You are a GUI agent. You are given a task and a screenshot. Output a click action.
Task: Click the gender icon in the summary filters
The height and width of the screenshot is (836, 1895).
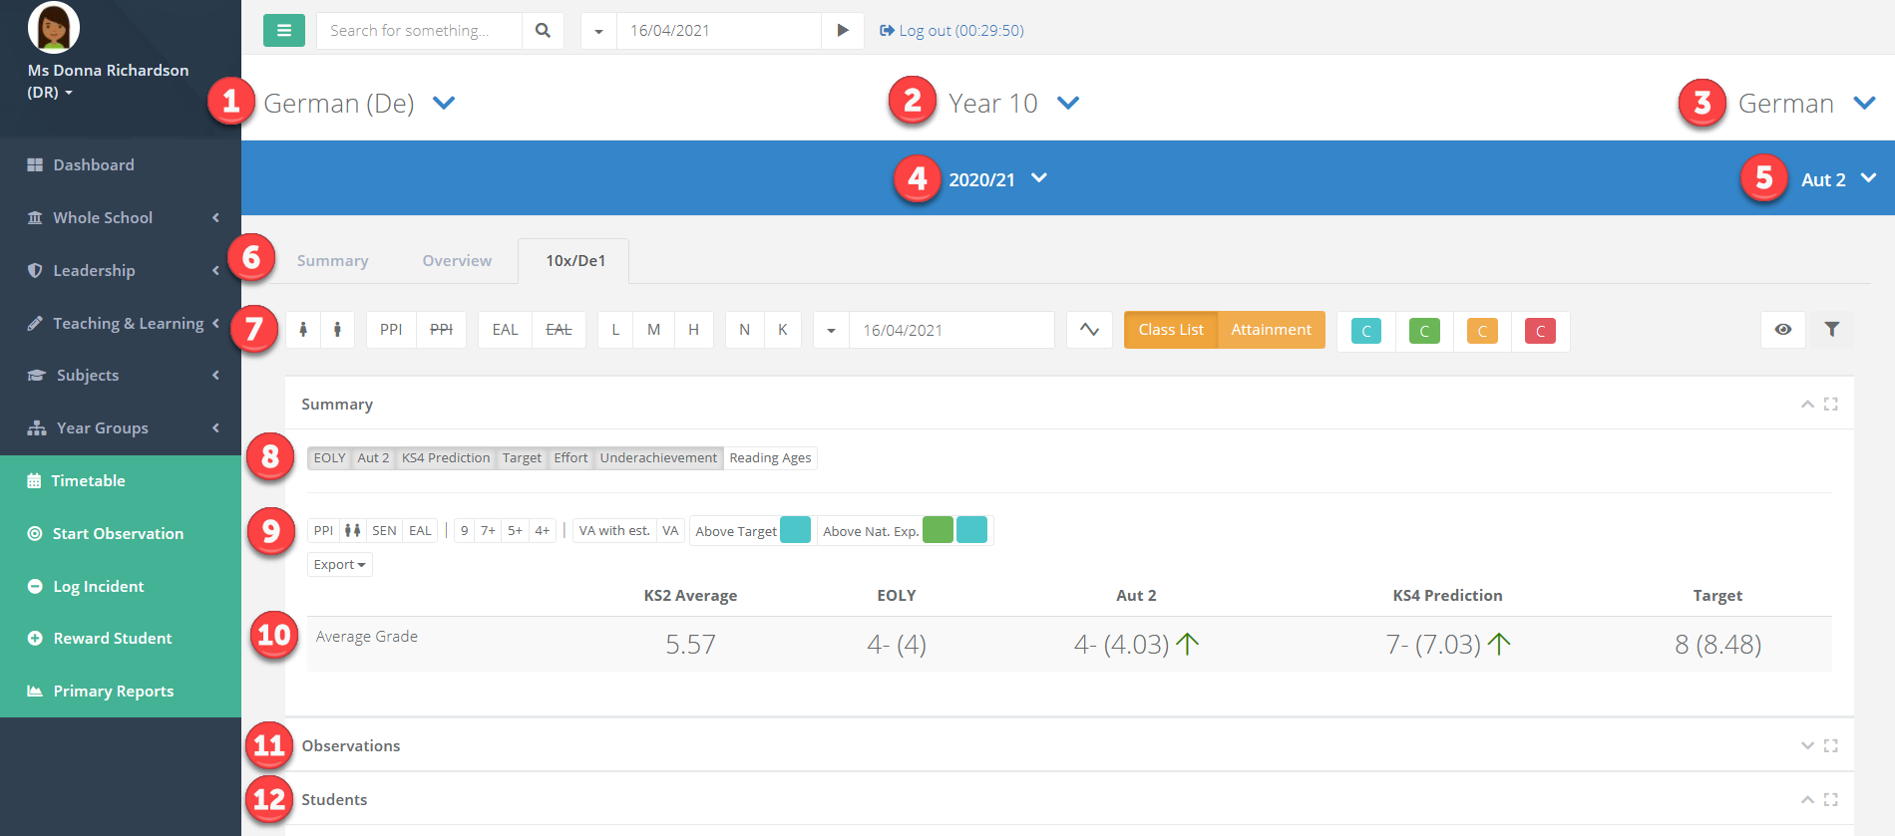tap(352, 531)
